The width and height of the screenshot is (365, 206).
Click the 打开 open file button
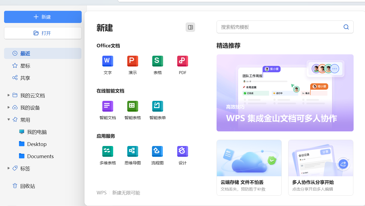(x=43, y=33)
